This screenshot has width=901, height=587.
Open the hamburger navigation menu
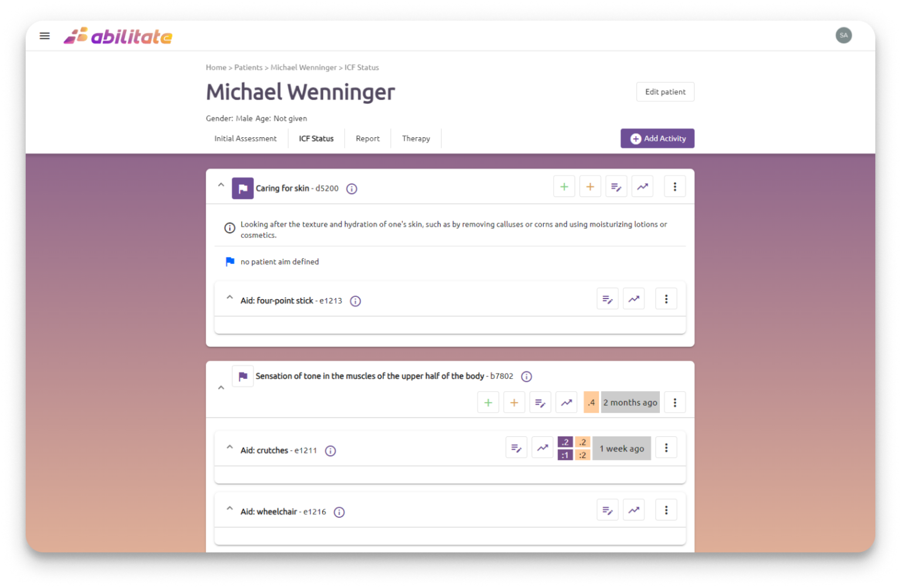(45, 36)
